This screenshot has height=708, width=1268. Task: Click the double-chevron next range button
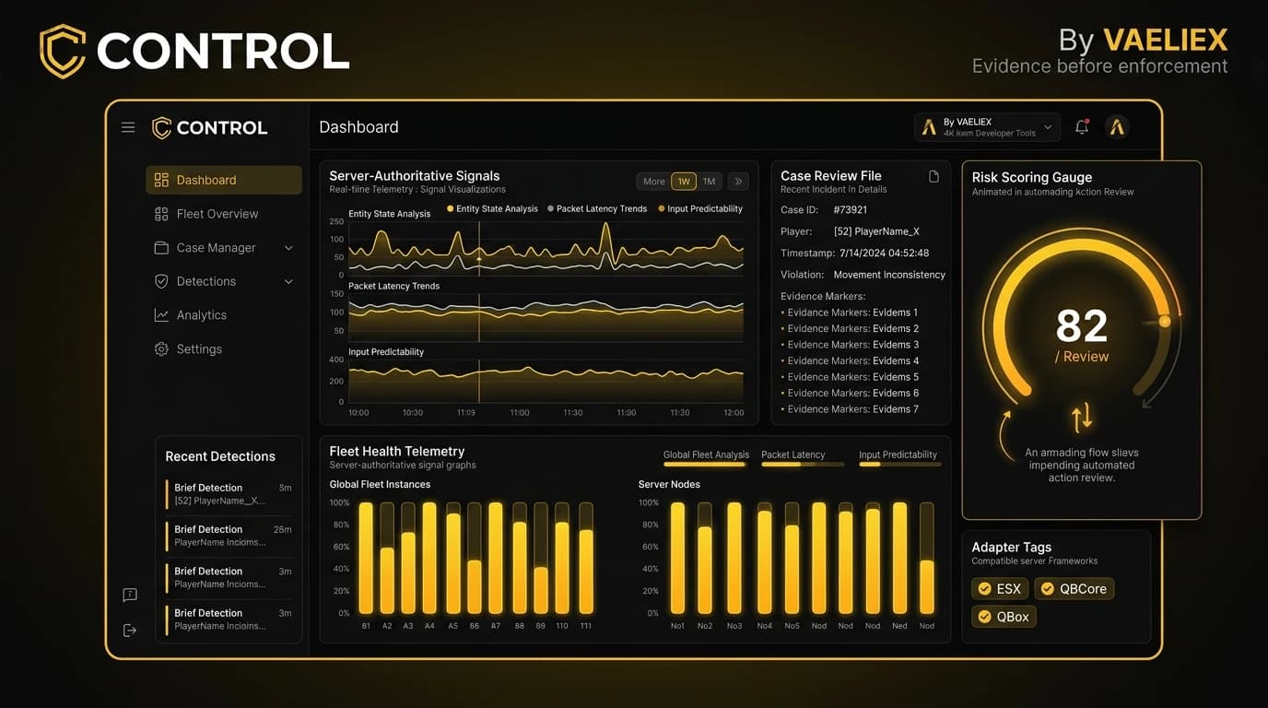pyautogui.click(x=738, y=182)
